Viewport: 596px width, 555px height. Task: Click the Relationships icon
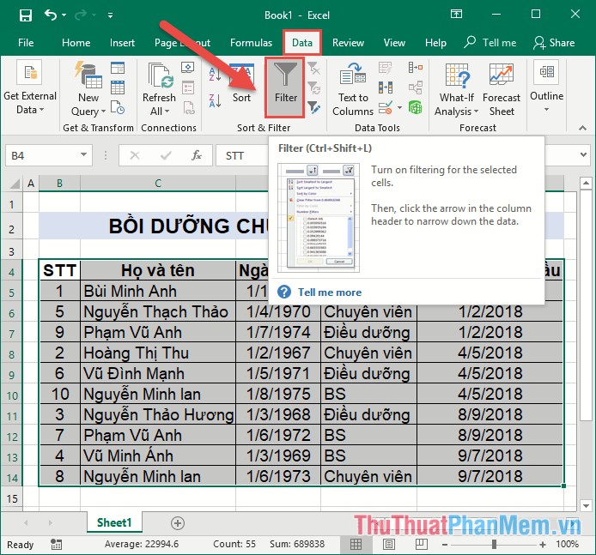tap(415, 87)
